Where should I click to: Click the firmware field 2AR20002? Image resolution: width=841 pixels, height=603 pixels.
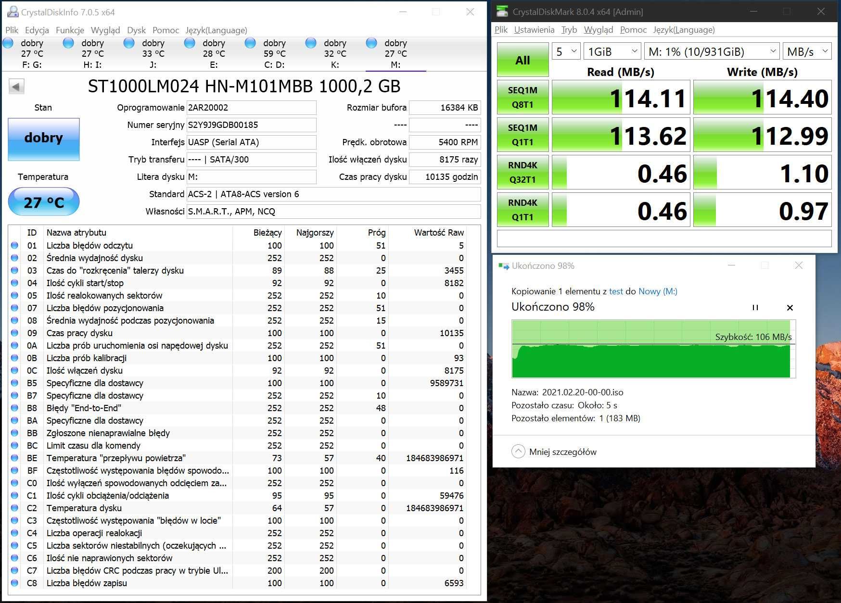pos(251,108)
